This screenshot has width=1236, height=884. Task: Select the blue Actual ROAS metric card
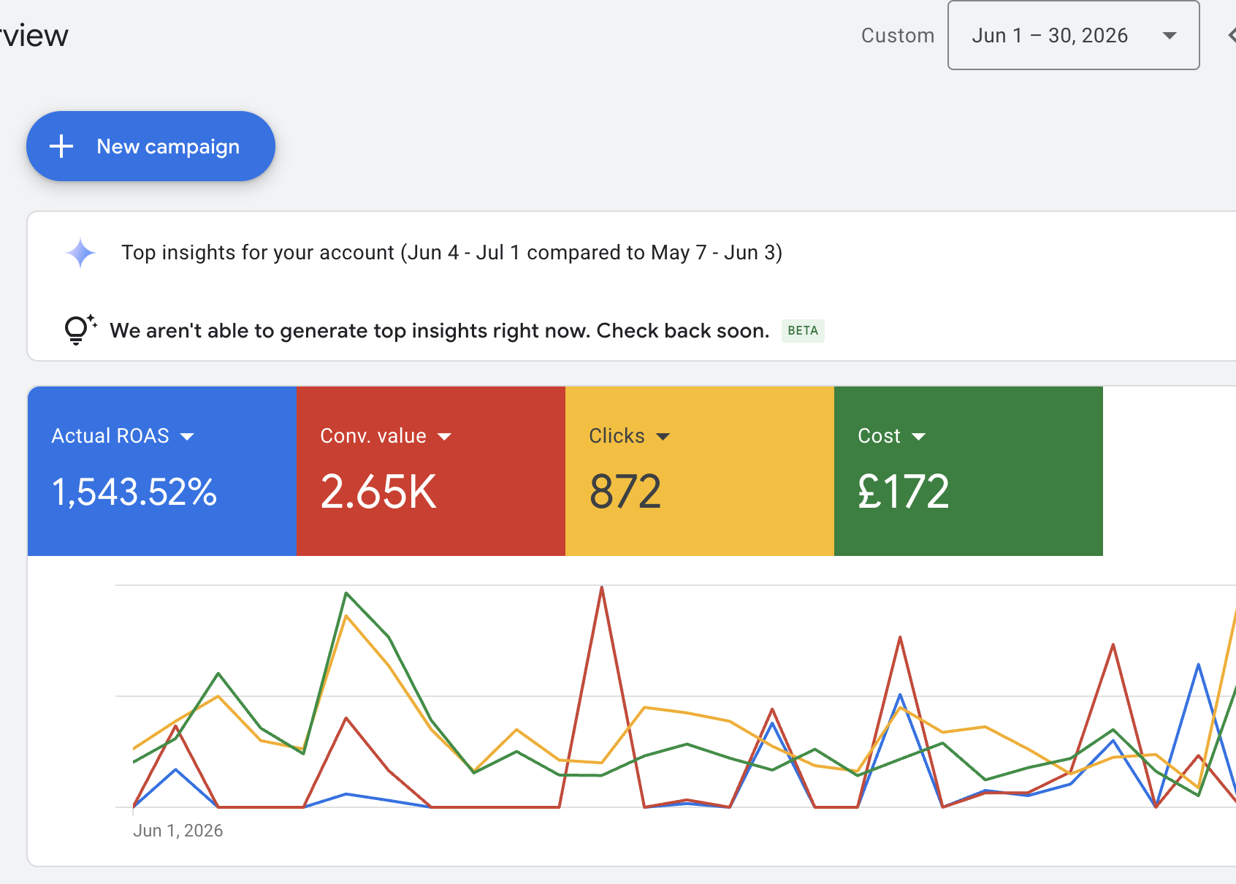(161, 471)
